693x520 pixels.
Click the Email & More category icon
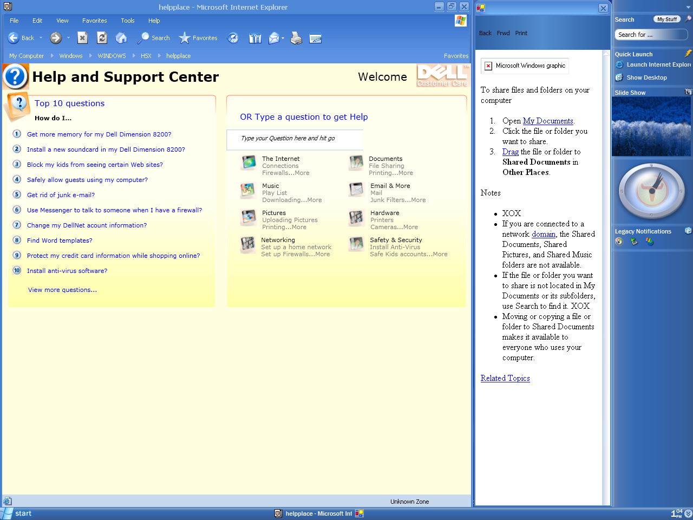356,189
